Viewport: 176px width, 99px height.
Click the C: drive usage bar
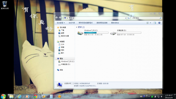96,32
